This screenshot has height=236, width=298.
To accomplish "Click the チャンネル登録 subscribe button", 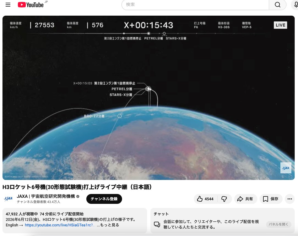I will (x=104, y=199).
